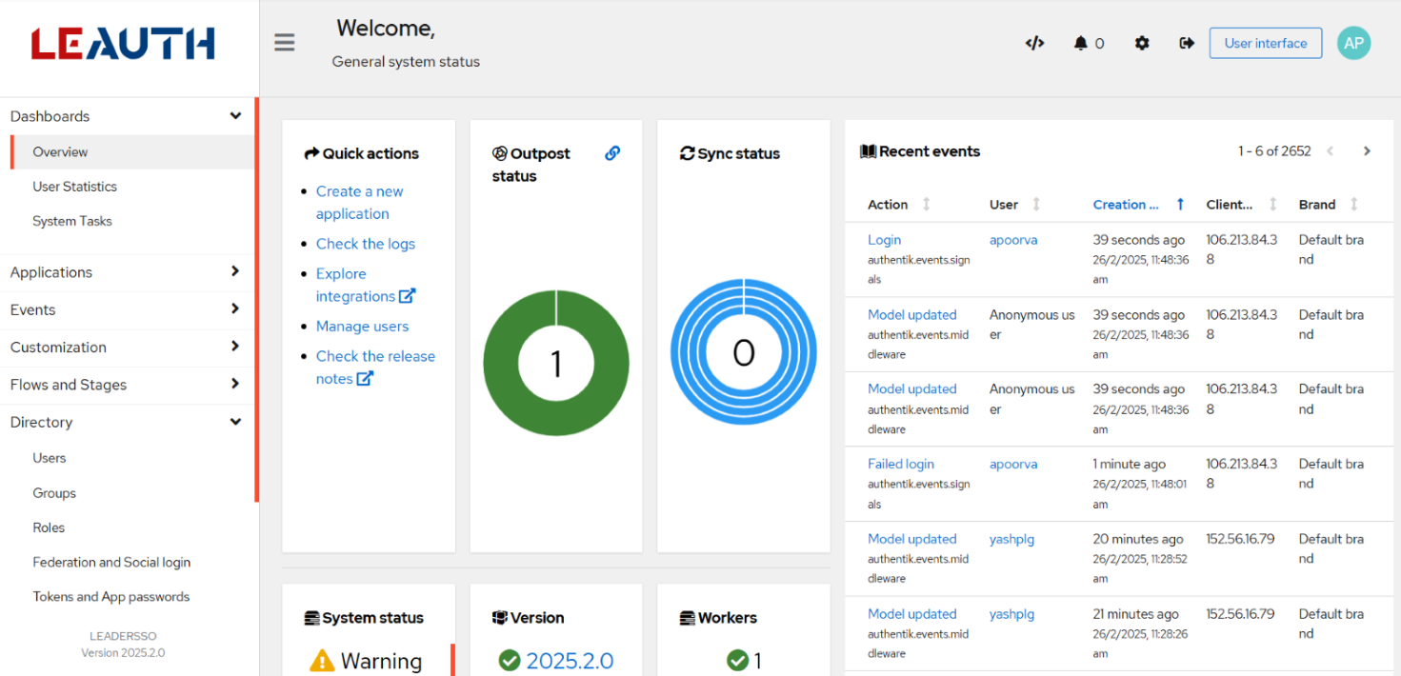
Task: Open the notifications bell icon
Action: click(1081, 43)
